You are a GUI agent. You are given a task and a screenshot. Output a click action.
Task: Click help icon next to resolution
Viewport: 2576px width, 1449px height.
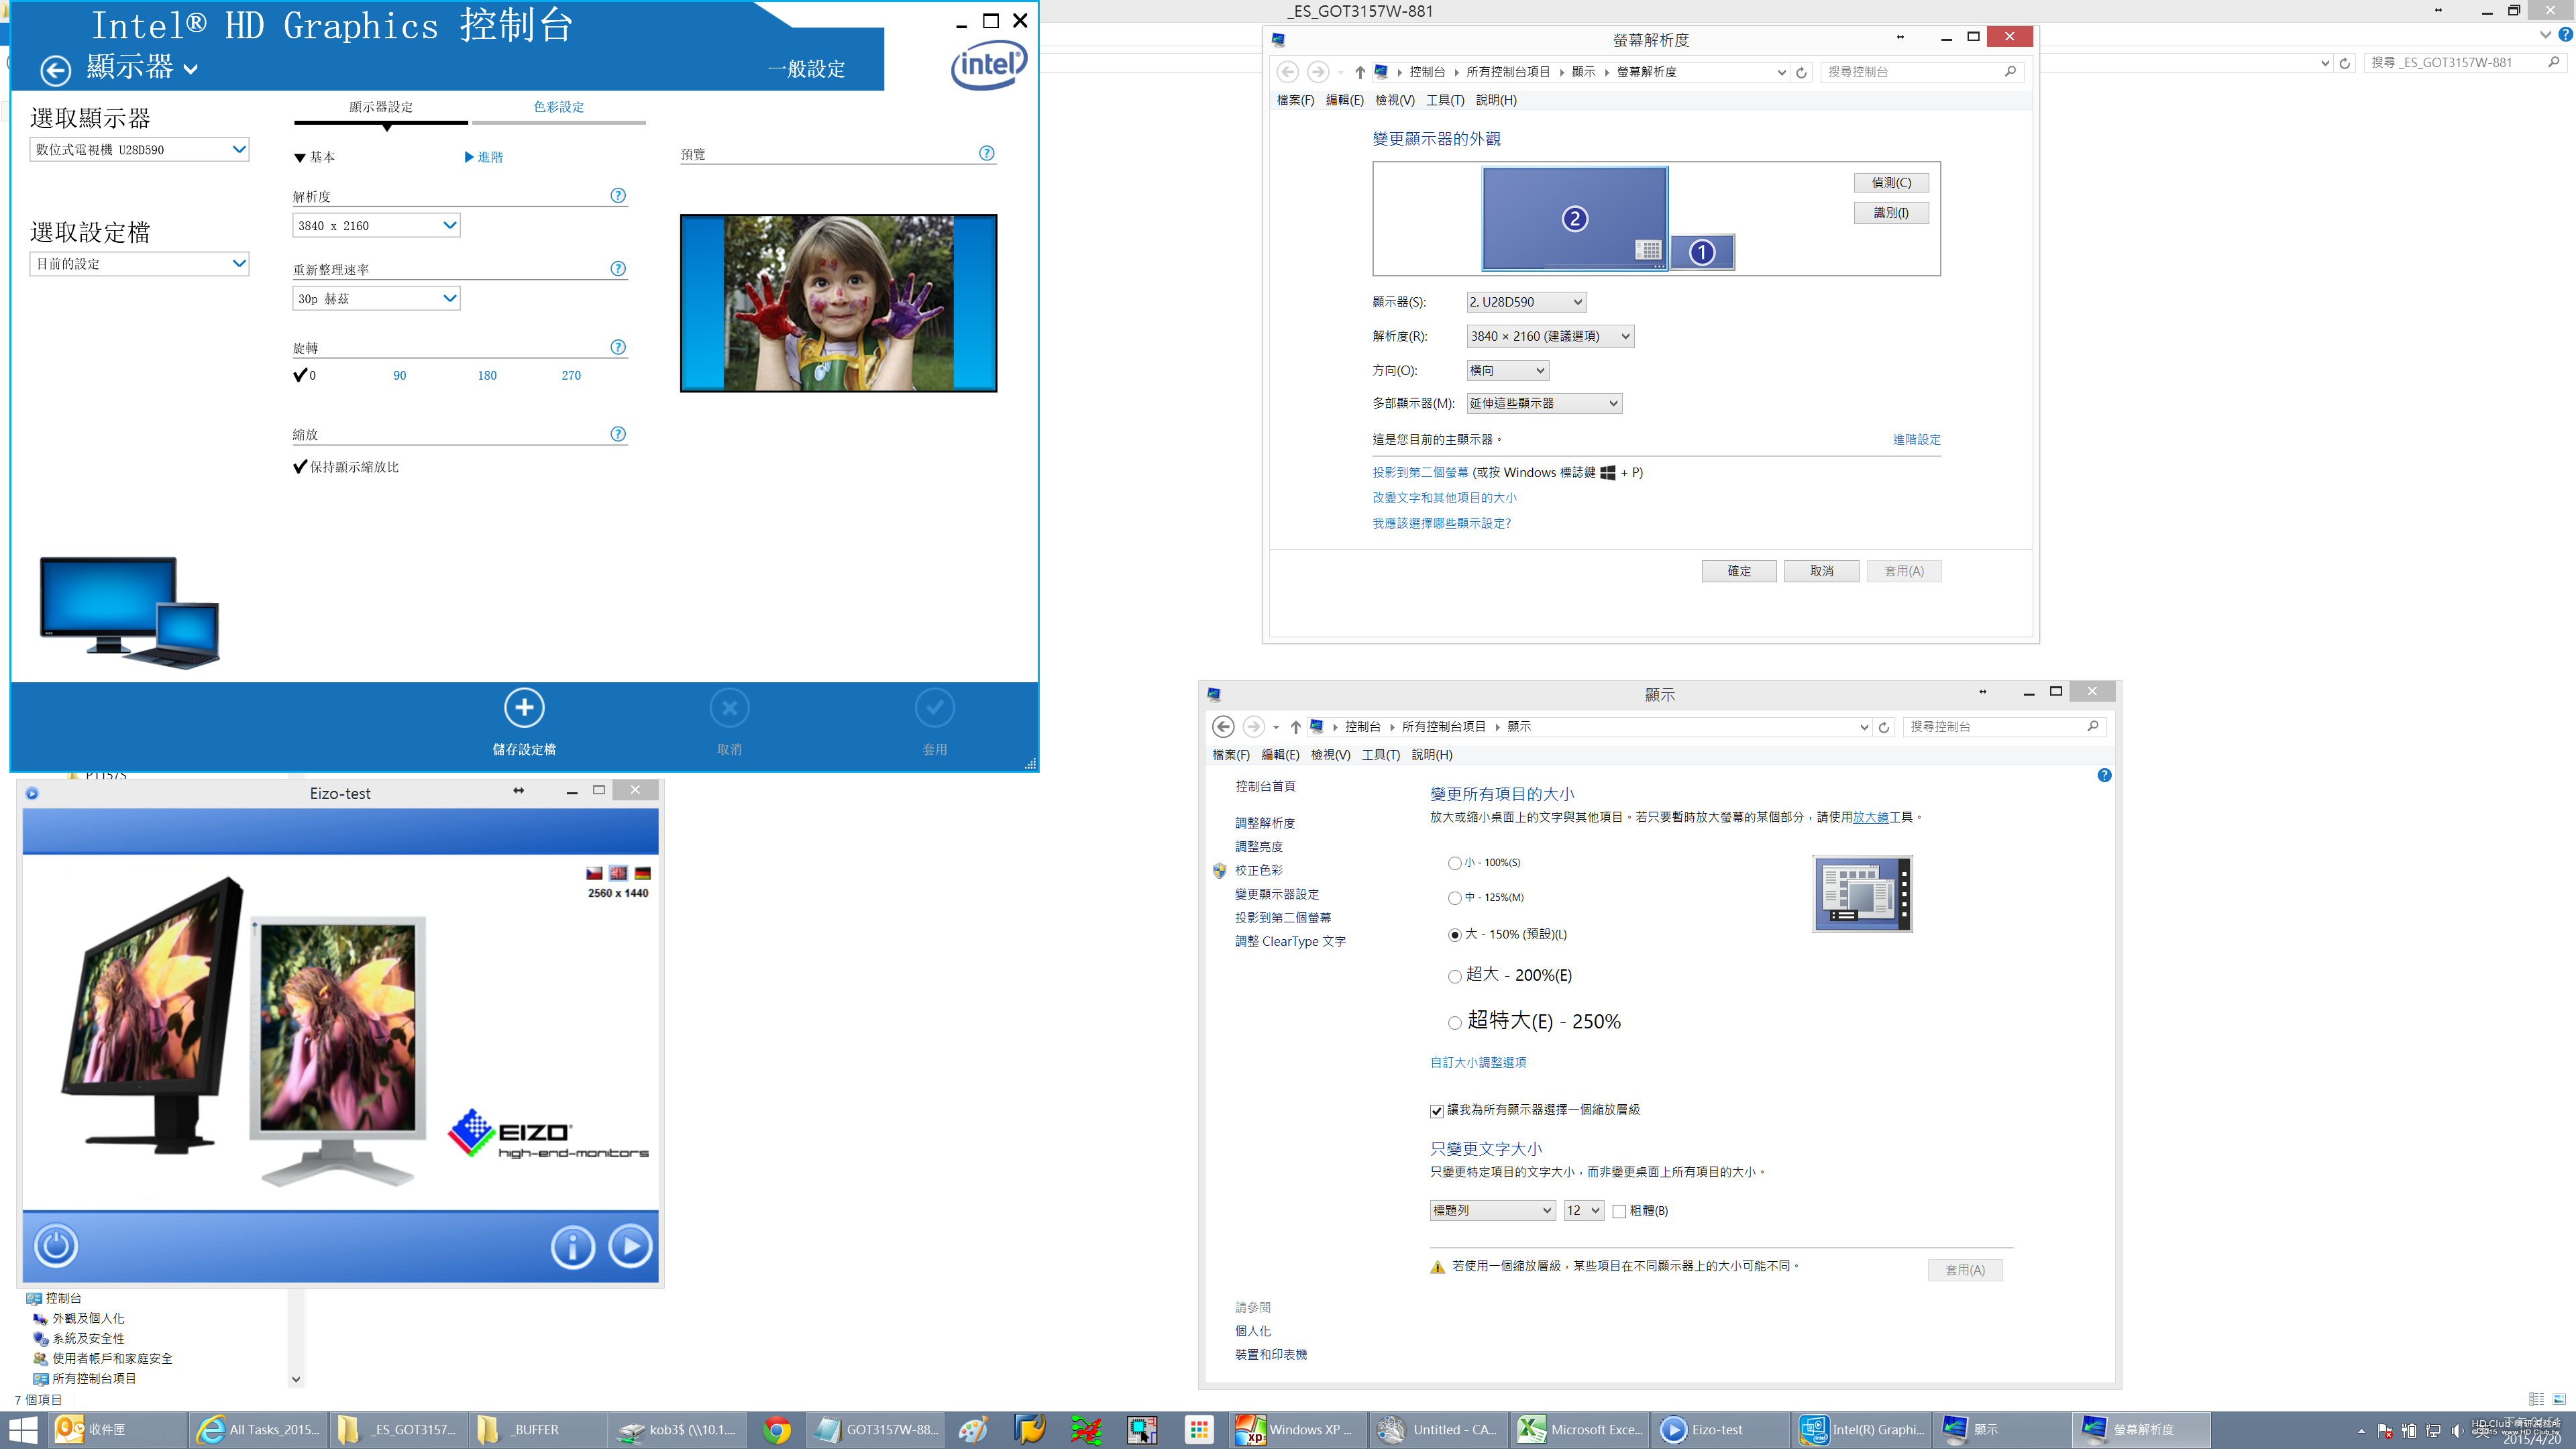[x=618, y=196]
